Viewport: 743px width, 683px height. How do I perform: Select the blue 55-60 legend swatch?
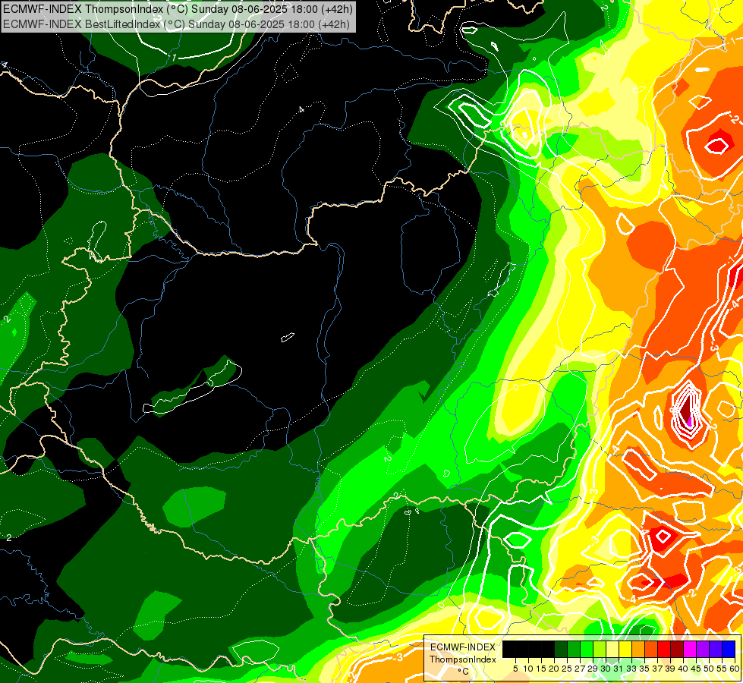click(729, 649)
